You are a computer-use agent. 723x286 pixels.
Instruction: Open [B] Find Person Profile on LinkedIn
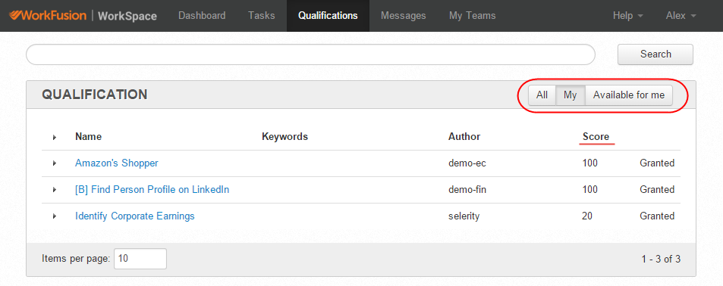coord(152,189)
